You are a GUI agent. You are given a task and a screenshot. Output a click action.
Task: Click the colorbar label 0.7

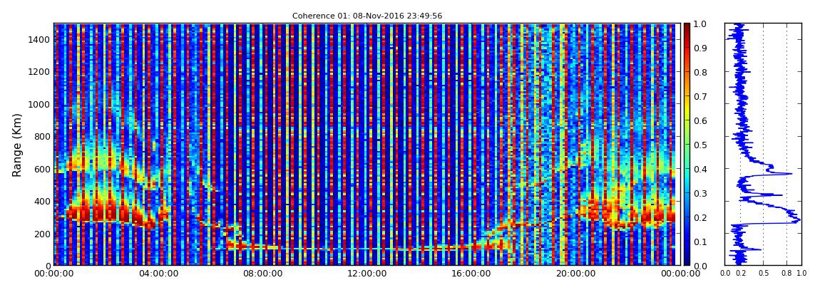[x=699, y=97]
